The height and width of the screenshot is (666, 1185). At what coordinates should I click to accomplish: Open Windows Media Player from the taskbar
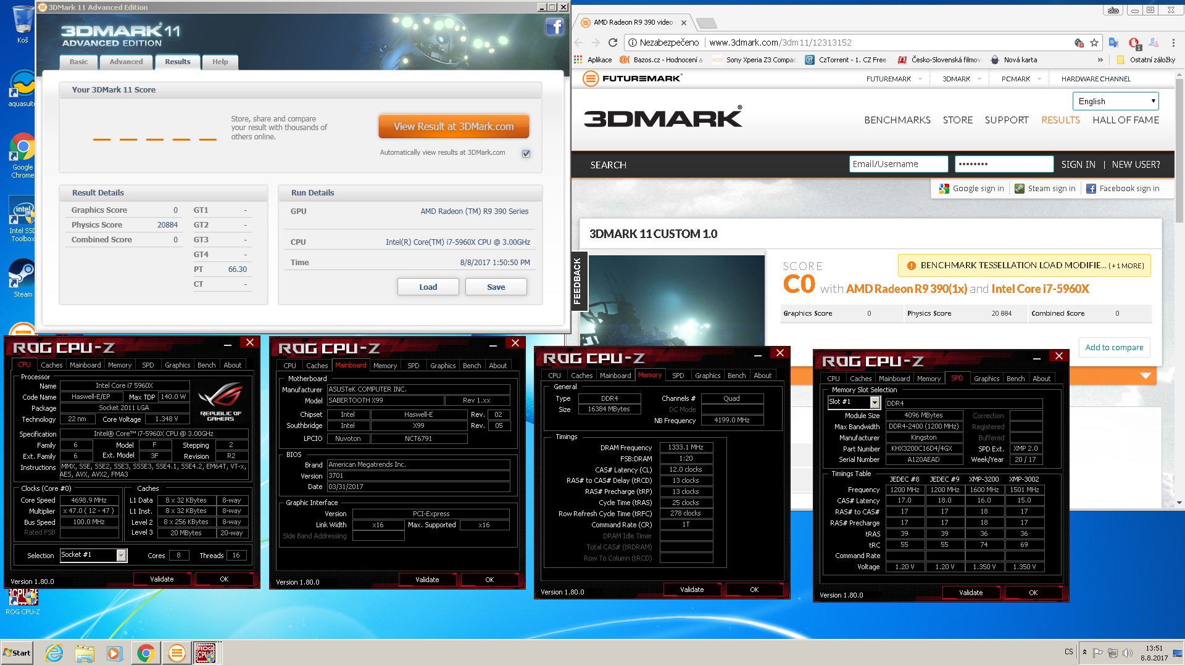coord(114,653)
